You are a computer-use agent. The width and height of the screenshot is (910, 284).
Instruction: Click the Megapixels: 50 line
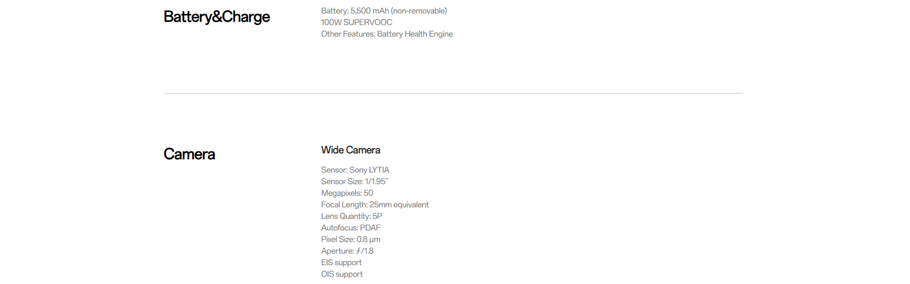pos(347,193)
